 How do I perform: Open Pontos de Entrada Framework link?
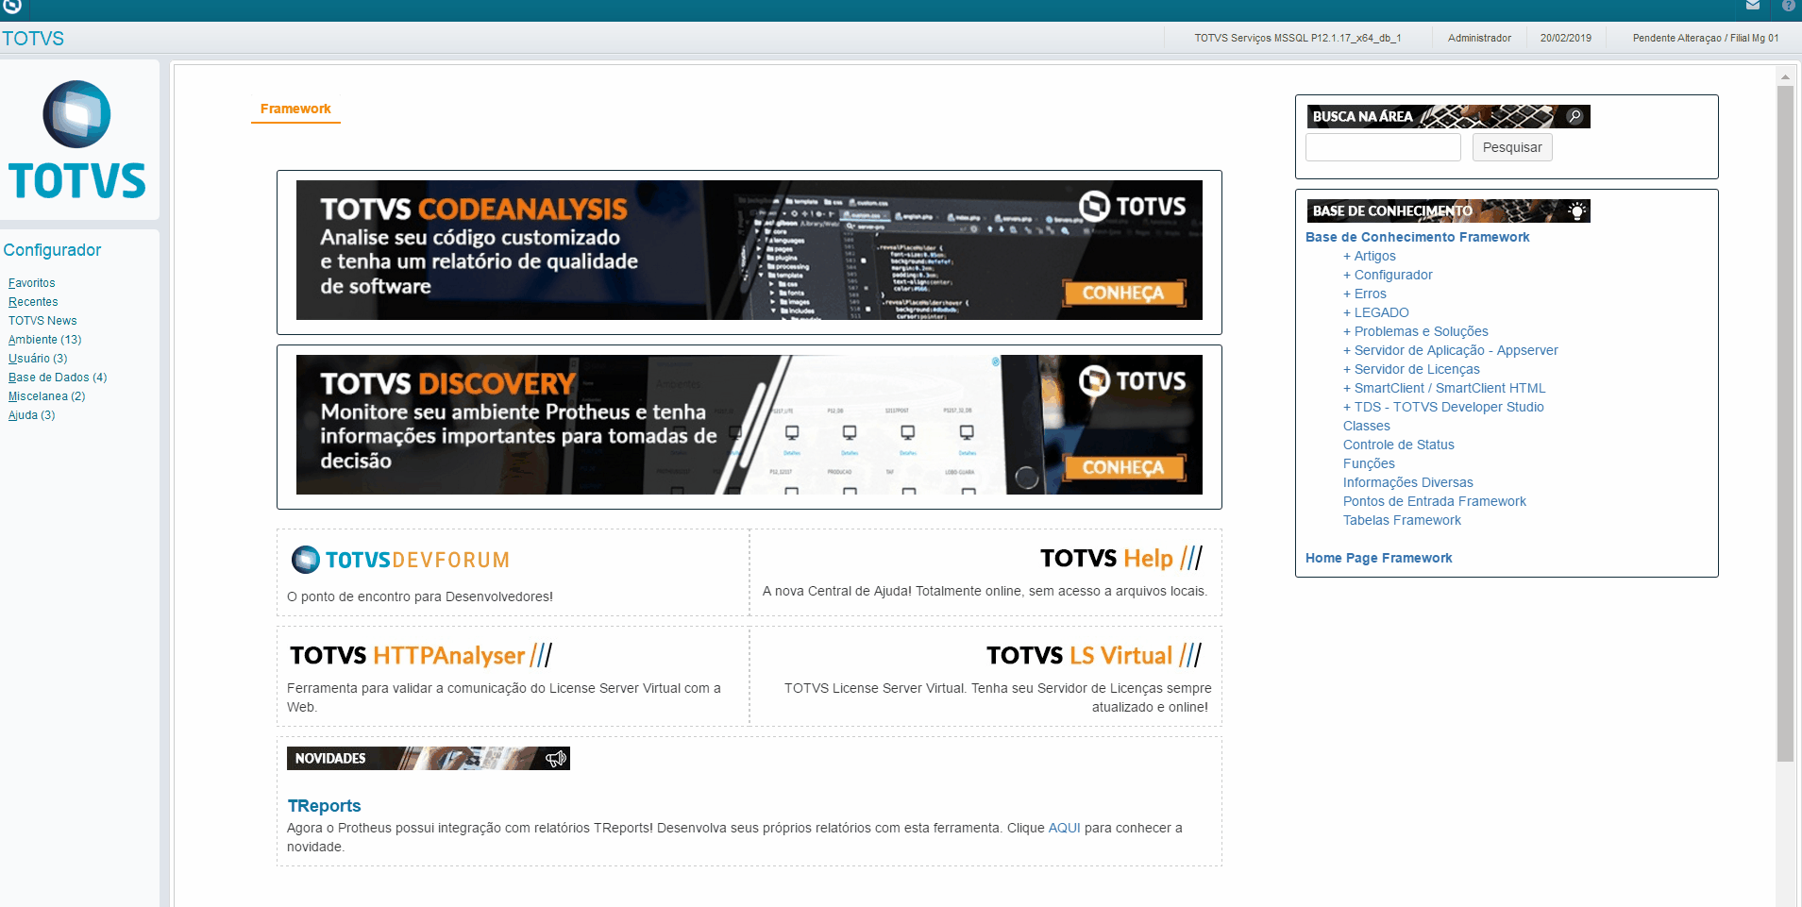coord(1434,501)
